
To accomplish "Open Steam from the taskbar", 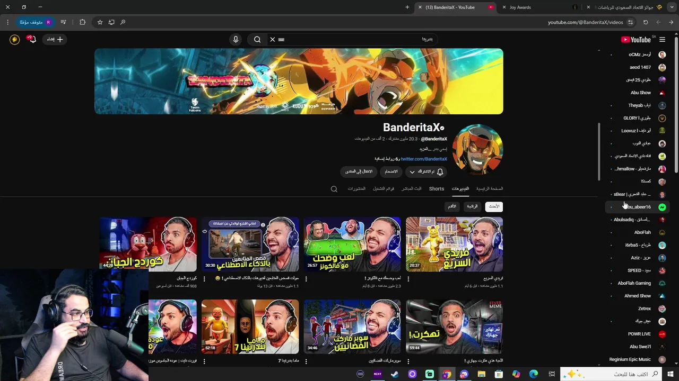I will coord(395,374).
